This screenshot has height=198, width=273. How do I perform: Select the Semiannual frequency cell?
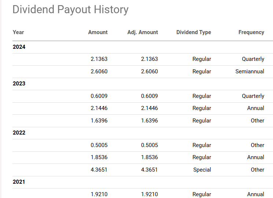pos(250,71)
